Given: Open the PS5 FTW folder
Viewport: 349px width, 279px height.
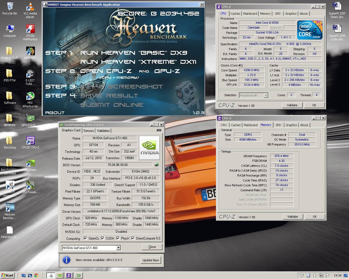Looking at the screenshot, I should tap(10, 75).
